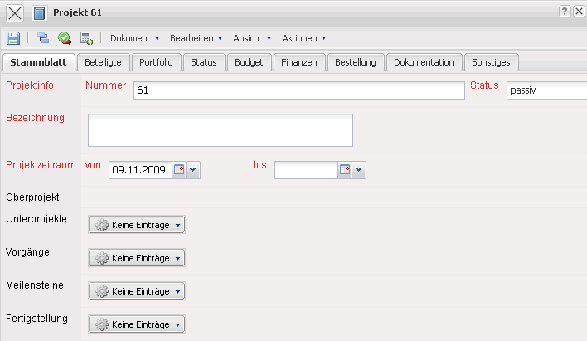Open the help question mark icon
The image size is (587, 341).
(x=565, y=12)
